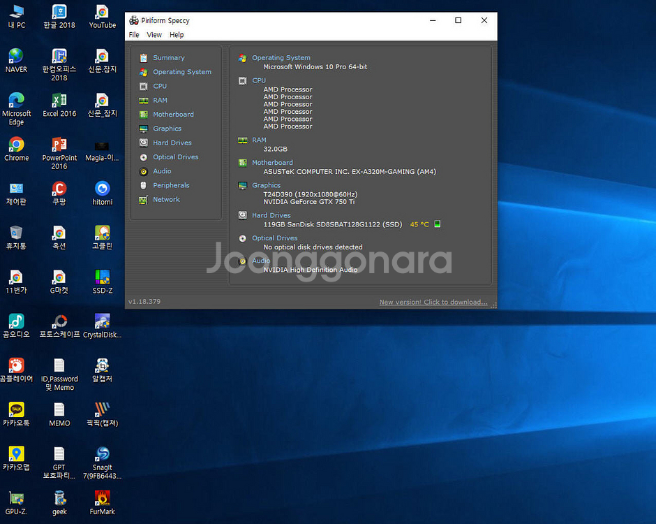Click the Summary clipboard icon in sidebar

pos(144,58)
